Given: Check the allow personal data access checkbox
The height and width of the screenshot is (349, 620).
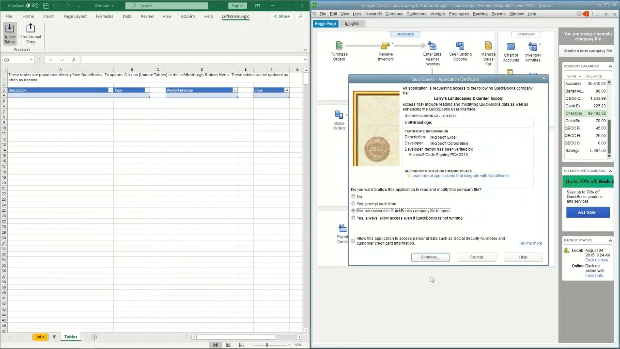Looking at the screenshot, I should (353, 240).
